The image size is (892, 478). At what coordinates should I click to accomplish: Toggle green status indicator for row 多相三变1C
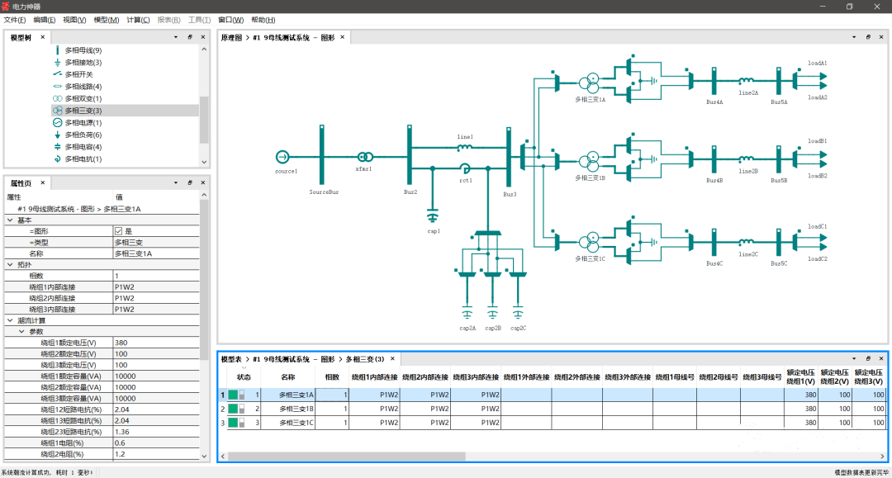click(x=233, y=423)
